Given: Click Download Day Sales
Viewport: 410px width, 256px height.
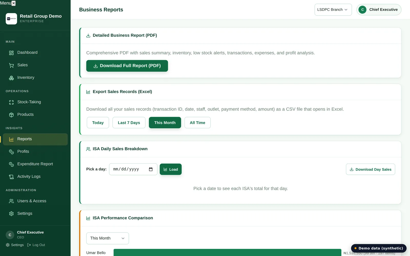Looking at the screenshot, I should coord(371,169).
